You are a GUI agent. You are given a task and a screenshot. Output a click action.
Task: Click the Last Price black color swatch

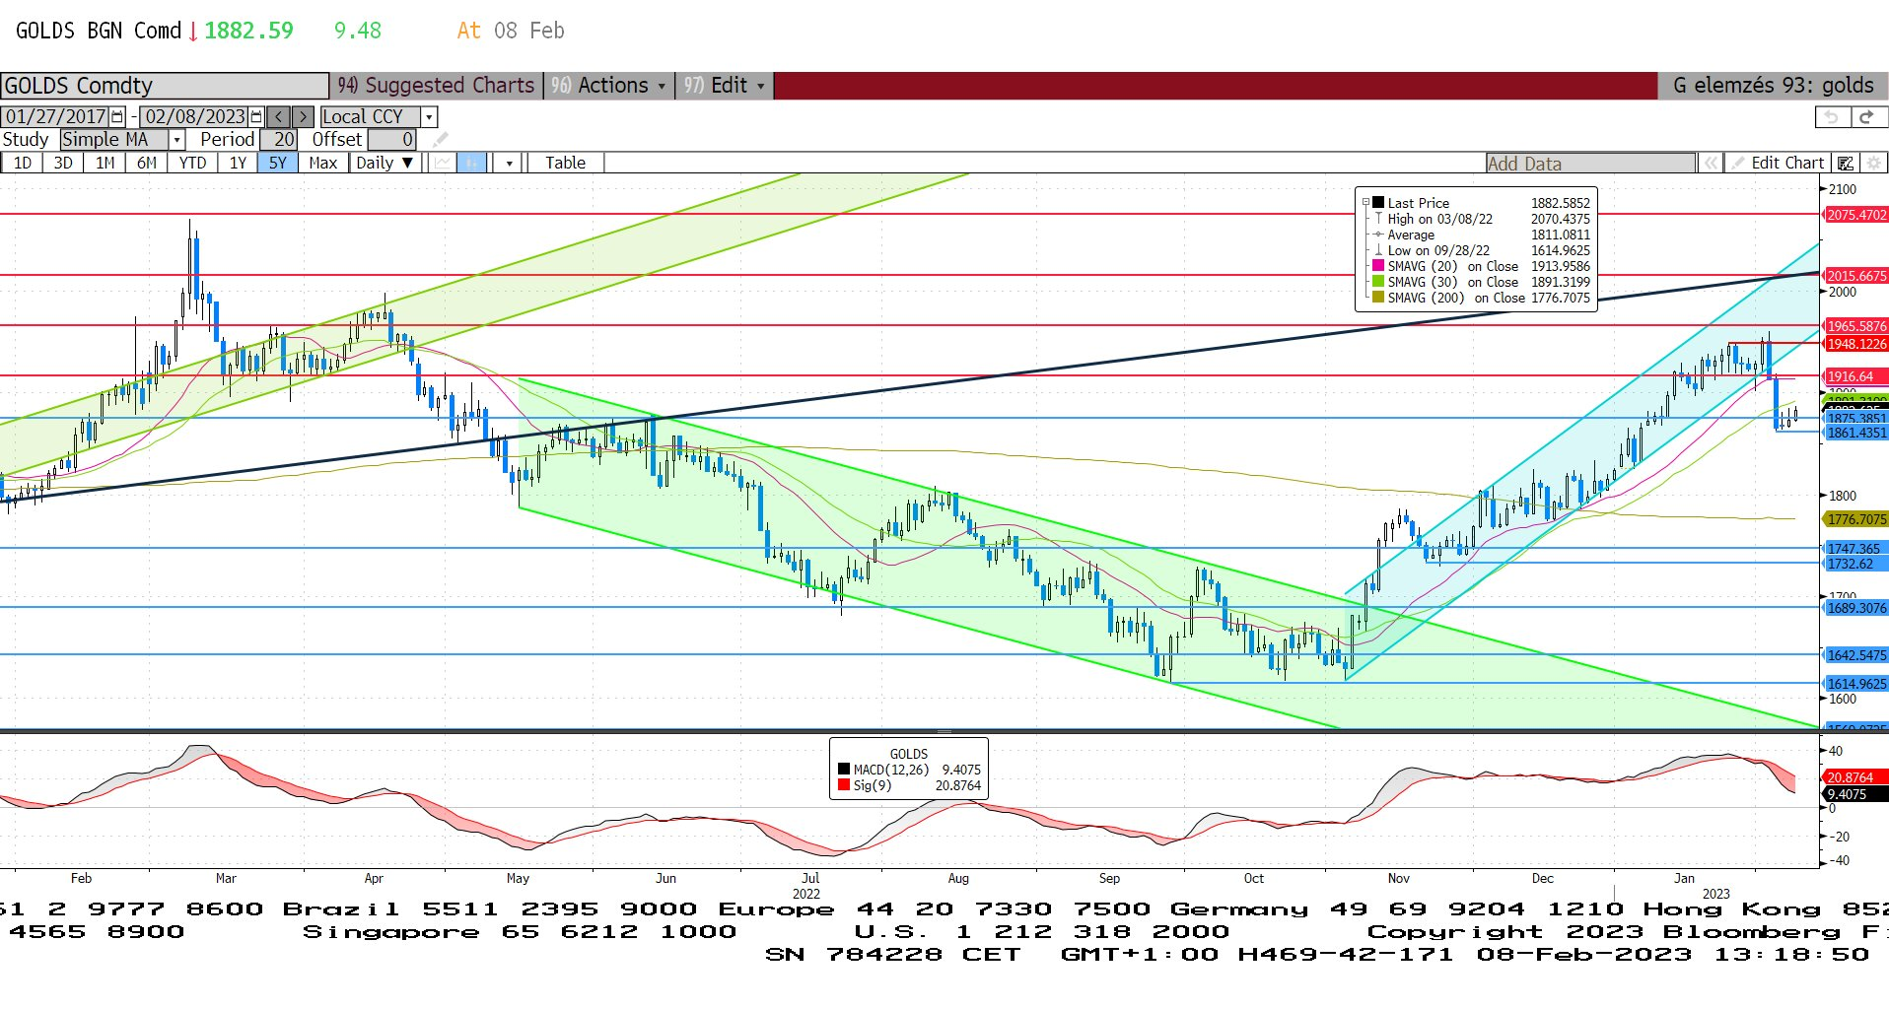coord(1378,203)
